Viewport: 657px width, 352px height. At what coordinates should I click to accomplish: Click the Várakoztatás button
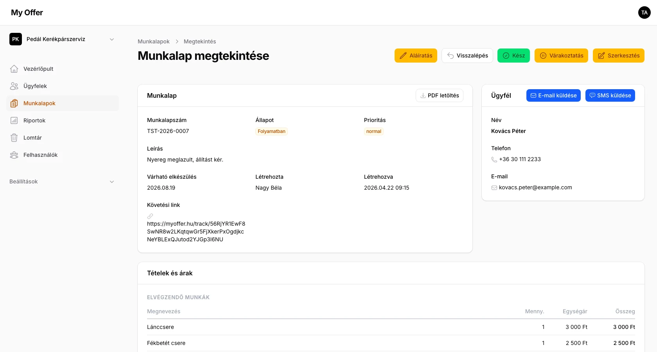[x=561, y=56]
